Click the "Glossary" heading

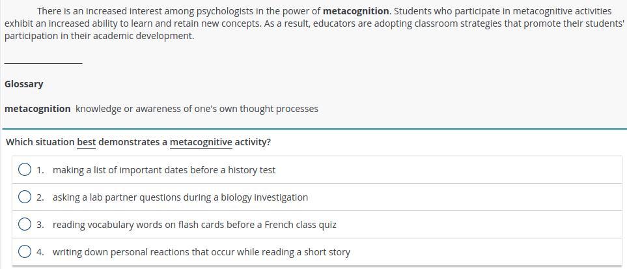point(23,84)
